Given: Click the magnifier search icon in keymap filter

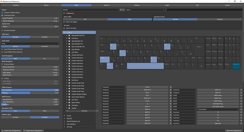Looking at the screenshot, I should tap(166, 10).
